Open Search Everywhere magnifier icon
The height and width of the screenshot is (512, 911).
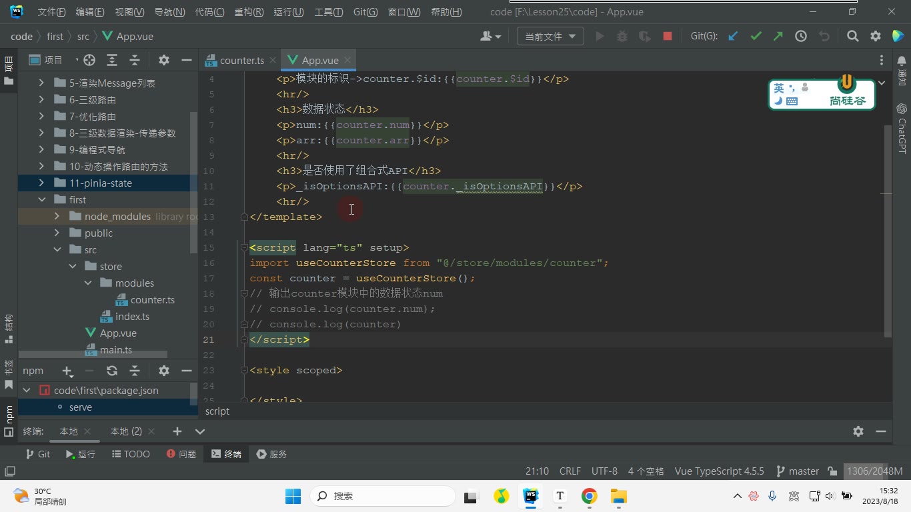click(x=853, y=37)
